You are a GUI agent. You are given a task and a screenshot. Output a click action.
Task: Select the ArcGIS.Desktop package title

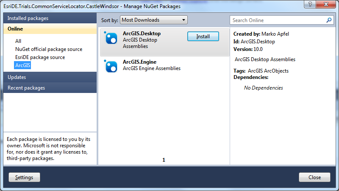pos(142,34)
